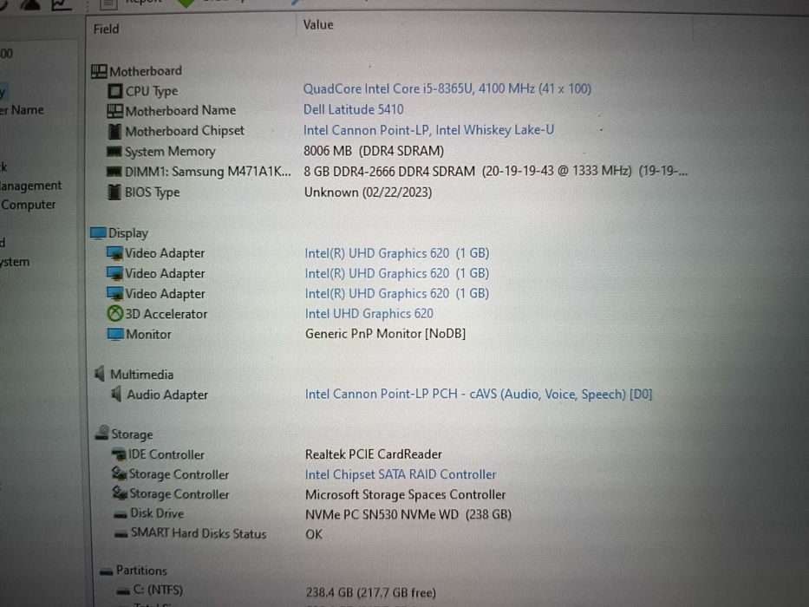Image resolution: width=809 pixels, height=607 pixels.
Task: Select the Motherboard section label
Action: [146, 71]
